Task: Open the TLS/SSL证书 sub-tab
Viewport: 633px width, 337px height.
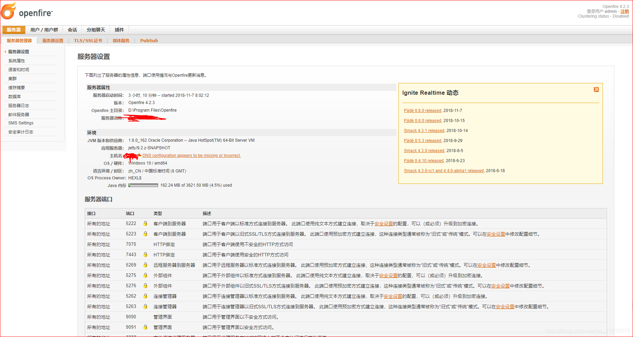Action: (88, 40)
